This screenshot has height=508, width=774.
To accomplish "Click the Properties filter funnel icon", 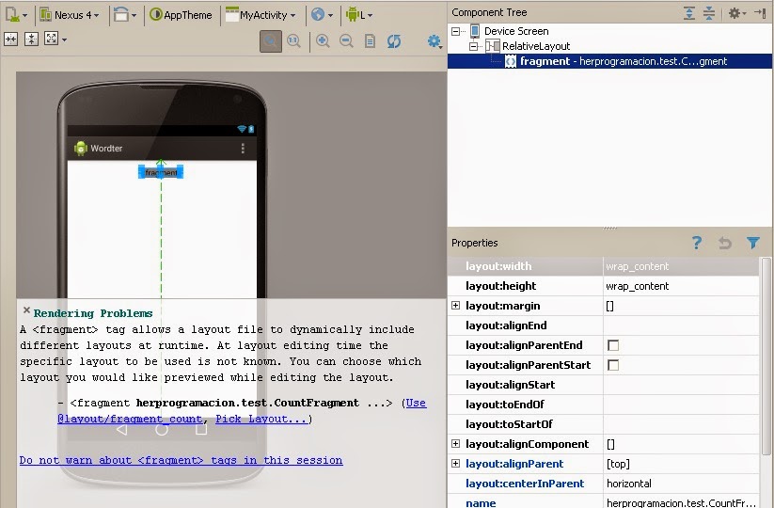I will tap(752, 243).
